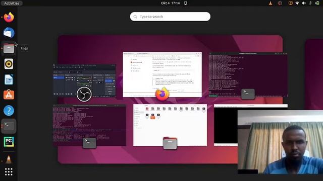Open Firefox from the dock
The height and width of the screenshot is (181, 323).
coord(9,17)
